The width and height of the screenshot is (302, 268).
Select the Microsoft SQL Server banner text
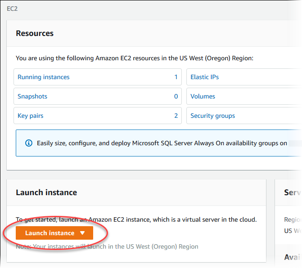pos(162,143)
